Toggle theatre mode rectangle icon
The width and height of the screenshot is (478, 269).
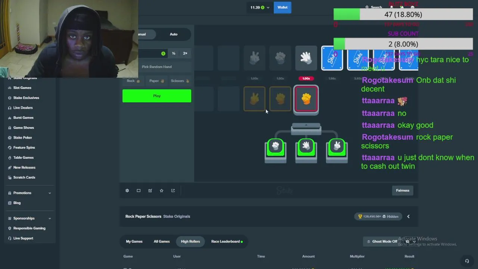[x=139, y=191]
